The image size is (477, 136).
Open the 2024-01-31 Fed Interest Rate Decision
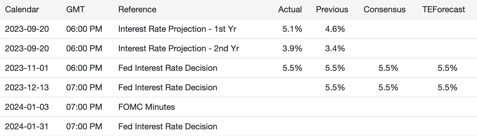point(168,127)
